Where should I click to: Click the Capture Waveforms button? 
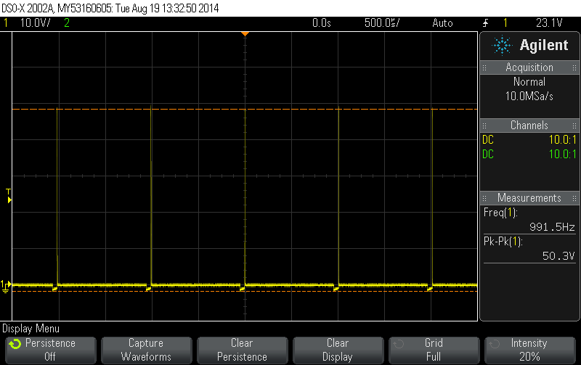147,350
